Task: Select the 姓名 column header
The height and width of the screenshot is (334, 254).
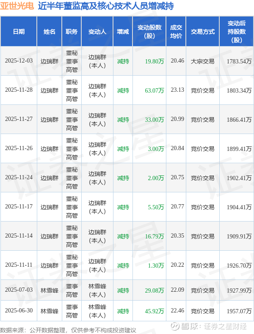Action: click(x=50, y=32)
